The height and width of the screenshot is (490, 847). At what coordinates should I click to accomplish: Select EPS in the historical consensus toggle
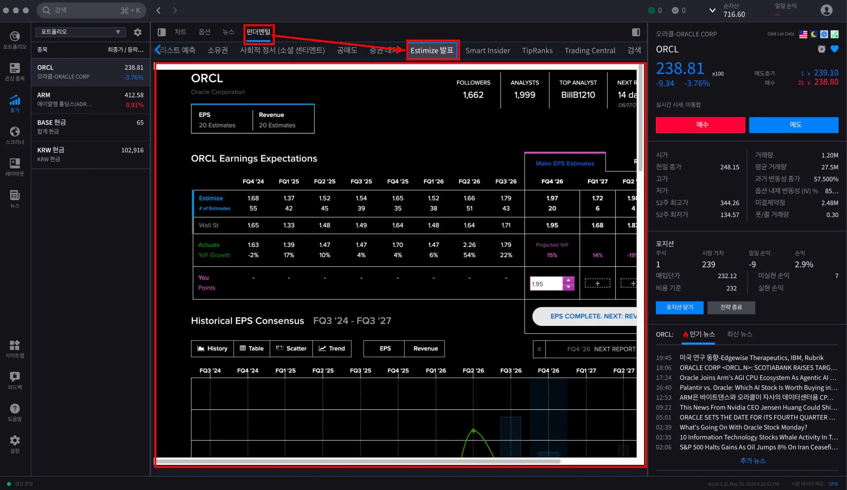pyautogui.click(x=384, y=348)
